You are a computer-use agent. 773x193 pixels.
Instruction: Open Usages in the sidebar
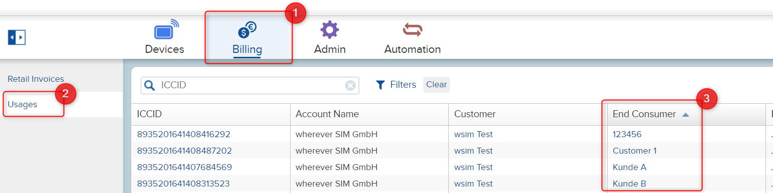(x=22, y=104)
